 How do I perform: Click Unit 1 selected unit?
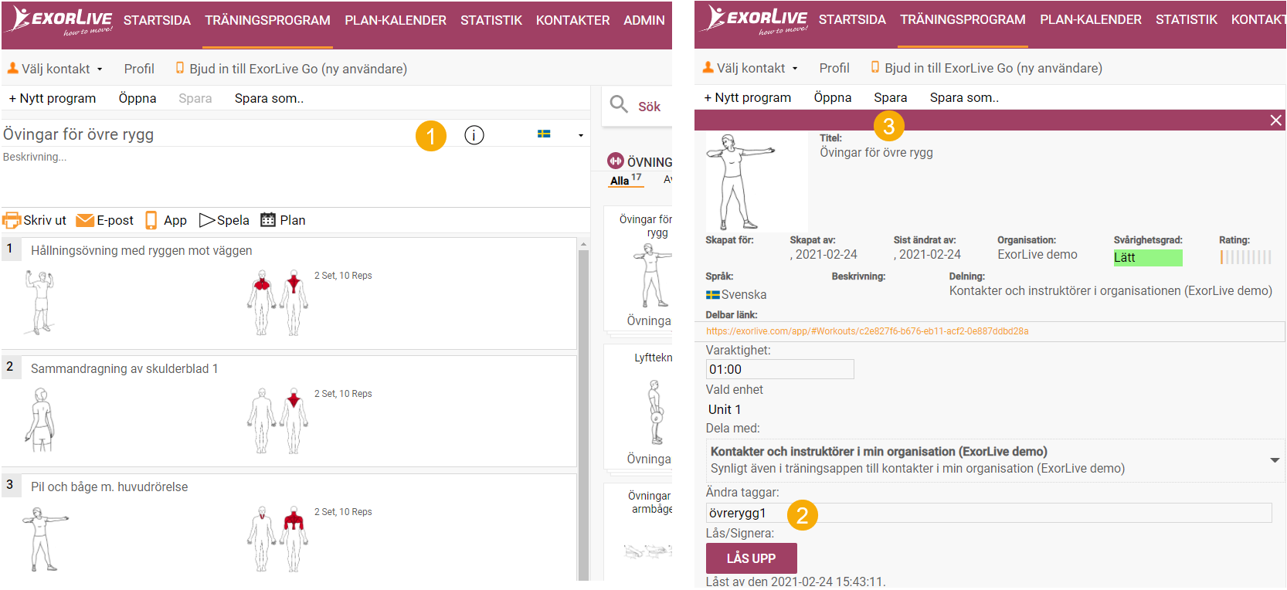[x=725, y=409]
